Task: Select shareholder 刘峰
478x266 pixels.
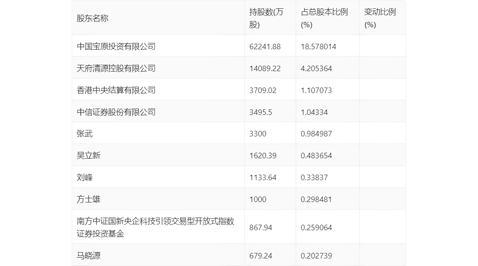Action: click(x=84, y=178)
